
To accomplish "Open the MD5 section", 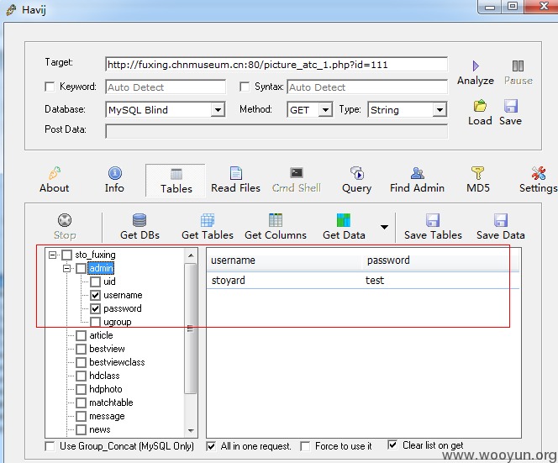I will coord(478,180).
